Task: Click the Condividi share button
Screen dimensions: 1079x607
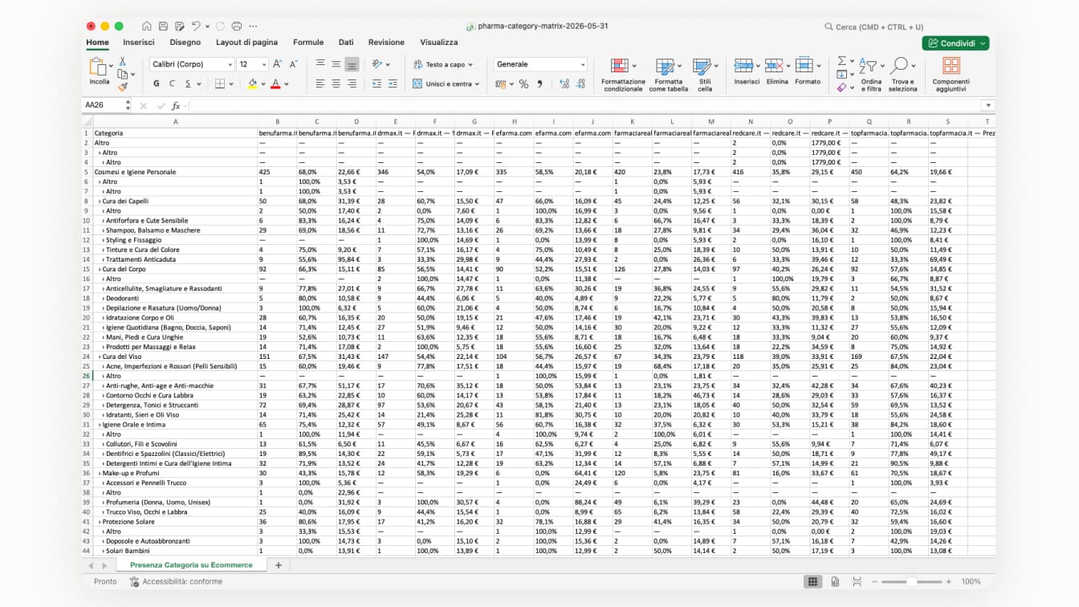Action: pyautogui.click(x=955, y=43)
